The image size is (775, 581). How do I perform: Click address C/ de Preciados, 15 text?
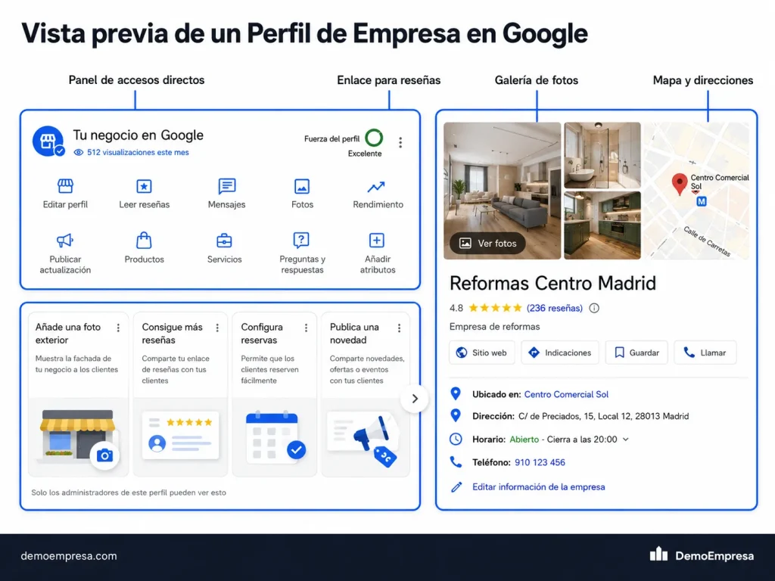click(x=603, y=416)
